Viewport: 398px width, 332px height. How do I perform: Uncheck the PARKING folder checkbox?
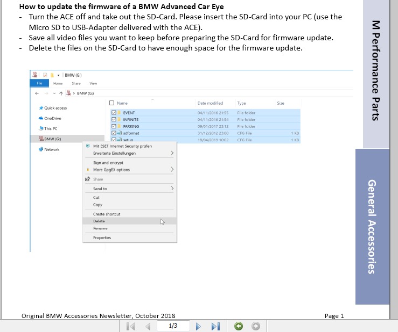coord(114,126)
